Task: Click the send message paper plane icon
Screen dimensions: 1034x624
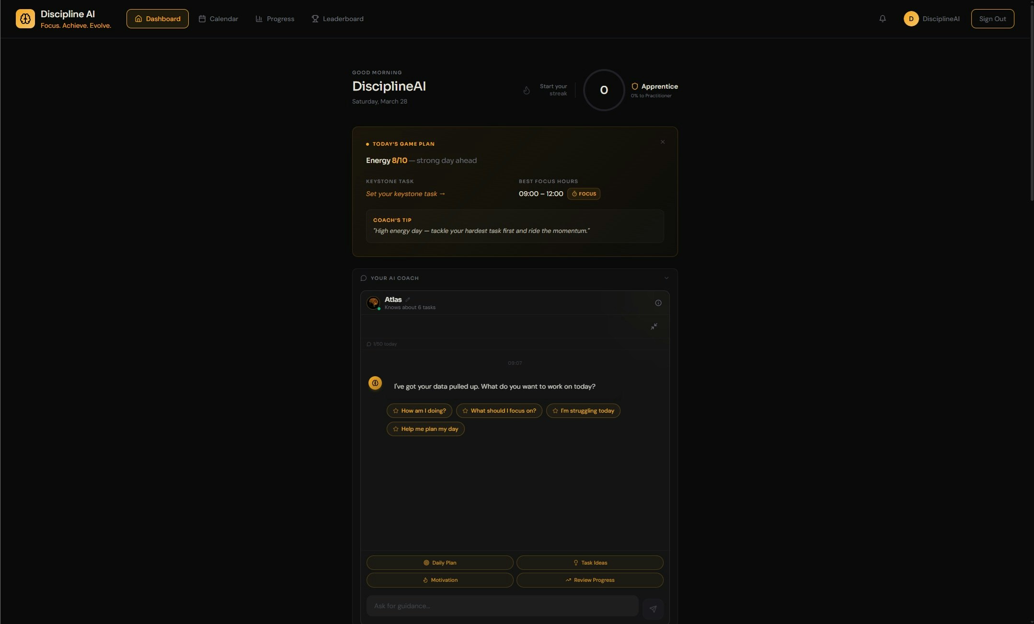Action: (653, 609)
